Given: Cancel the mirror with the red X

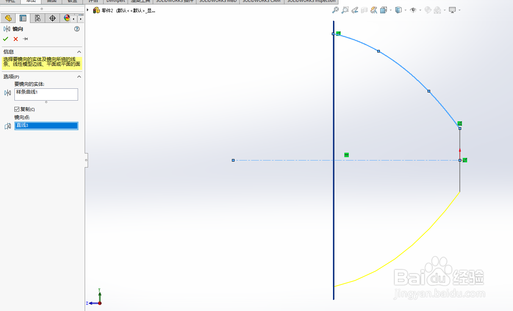Looking at the screenshot, I should pos(16,39).
